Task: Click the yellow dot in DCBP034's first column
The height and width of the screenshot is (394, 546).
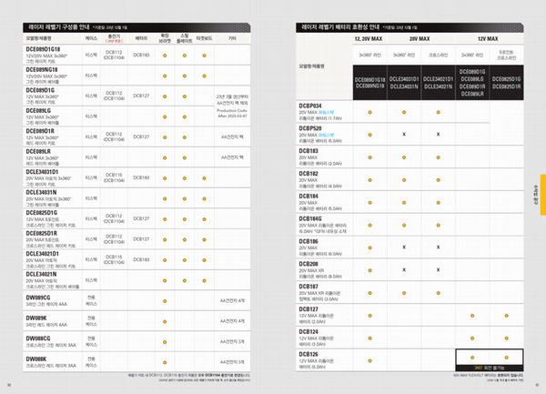Action: 369,112
